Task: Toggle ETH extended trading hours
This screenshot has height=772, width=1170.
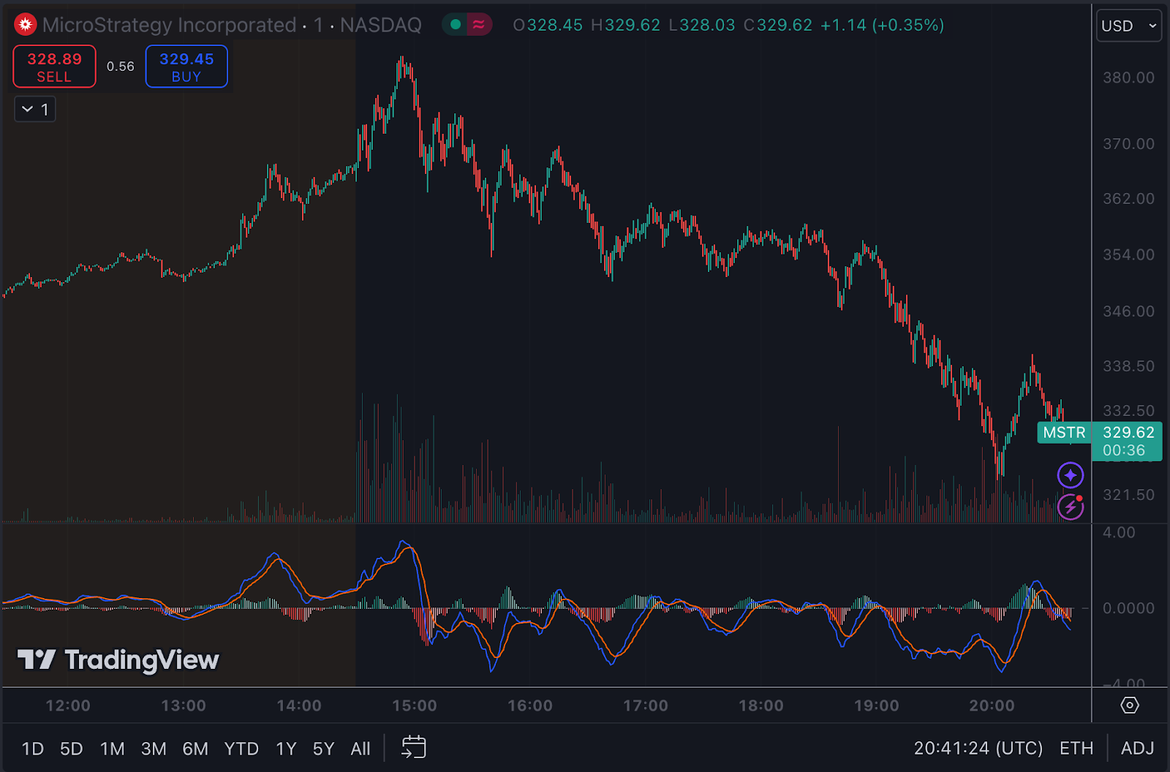Action: (1076, 749)
